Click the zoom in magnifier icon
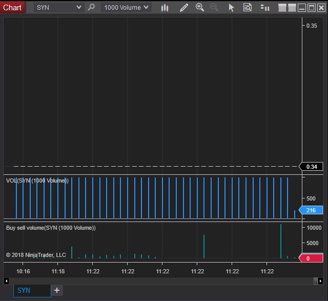Screen dimensions: 328x301 tap(200, 8)
